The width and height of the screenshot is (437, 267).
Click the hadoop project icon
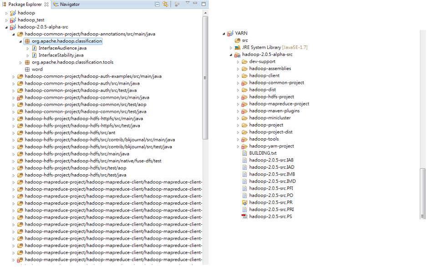(x=13, y=13)
